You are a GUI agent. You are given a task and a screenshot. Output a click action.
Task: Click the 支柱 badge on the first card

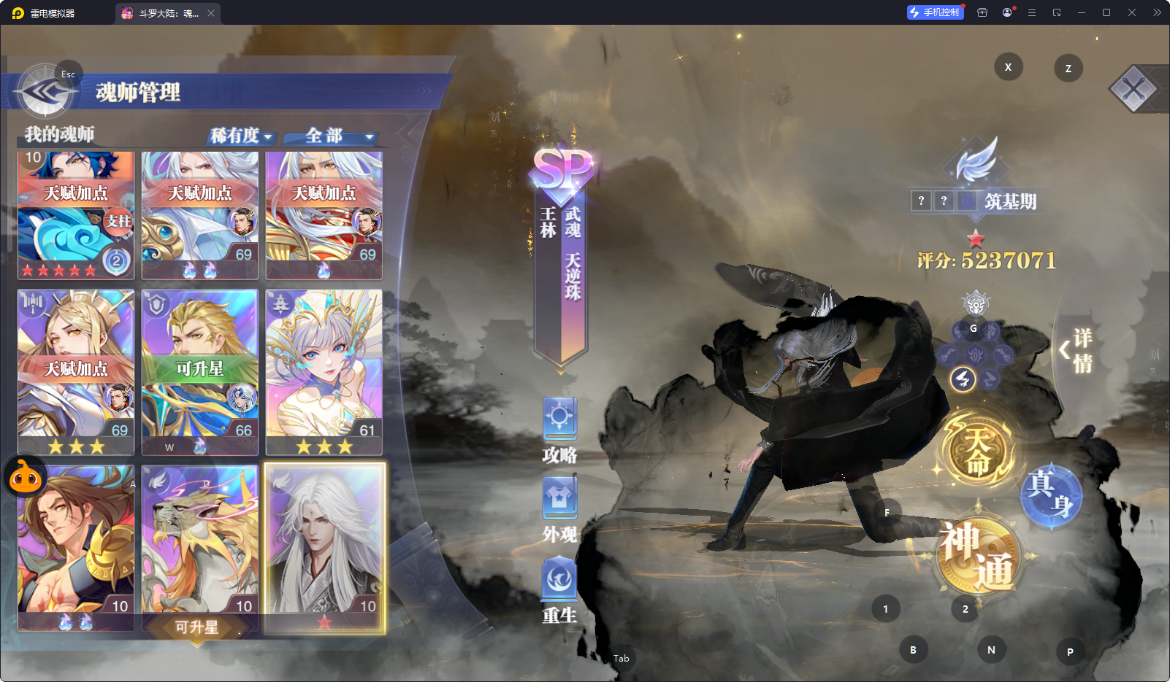119,221
